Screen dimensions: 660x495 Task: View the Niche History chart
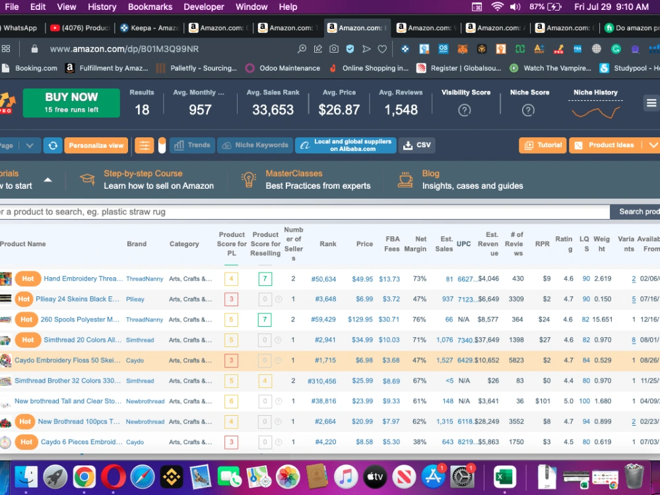point(595,112)
